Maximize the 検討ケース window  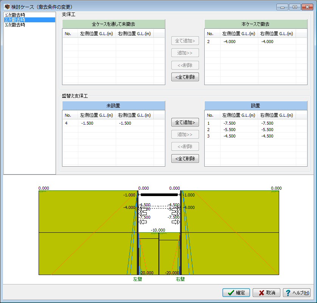[295, 7]
